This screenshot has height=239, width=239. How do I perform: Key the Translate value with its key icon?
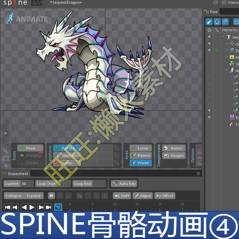pyautogui.click(x=117, y=155)
